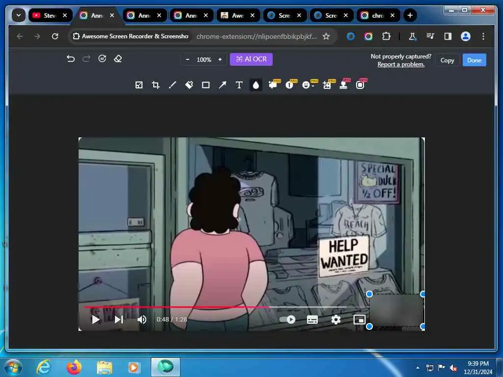Select the PRO insert image tool

coord(328,84)
